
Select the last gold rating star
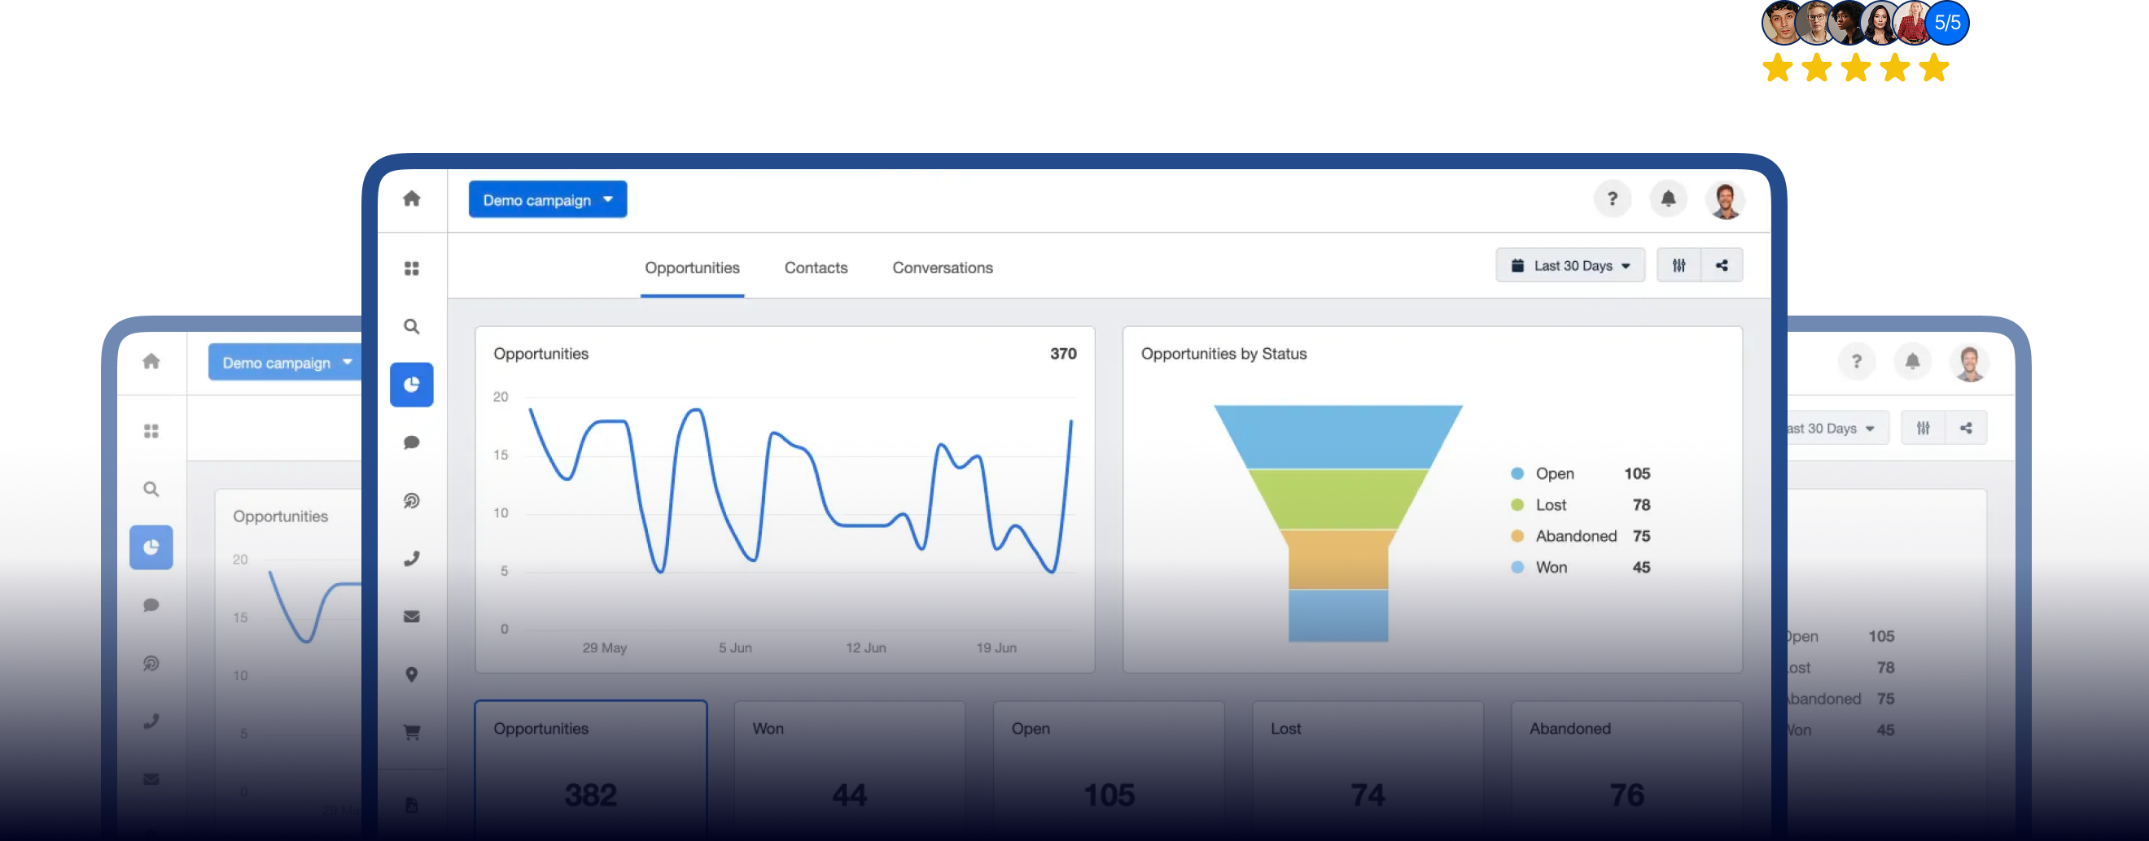[1934, 68]
